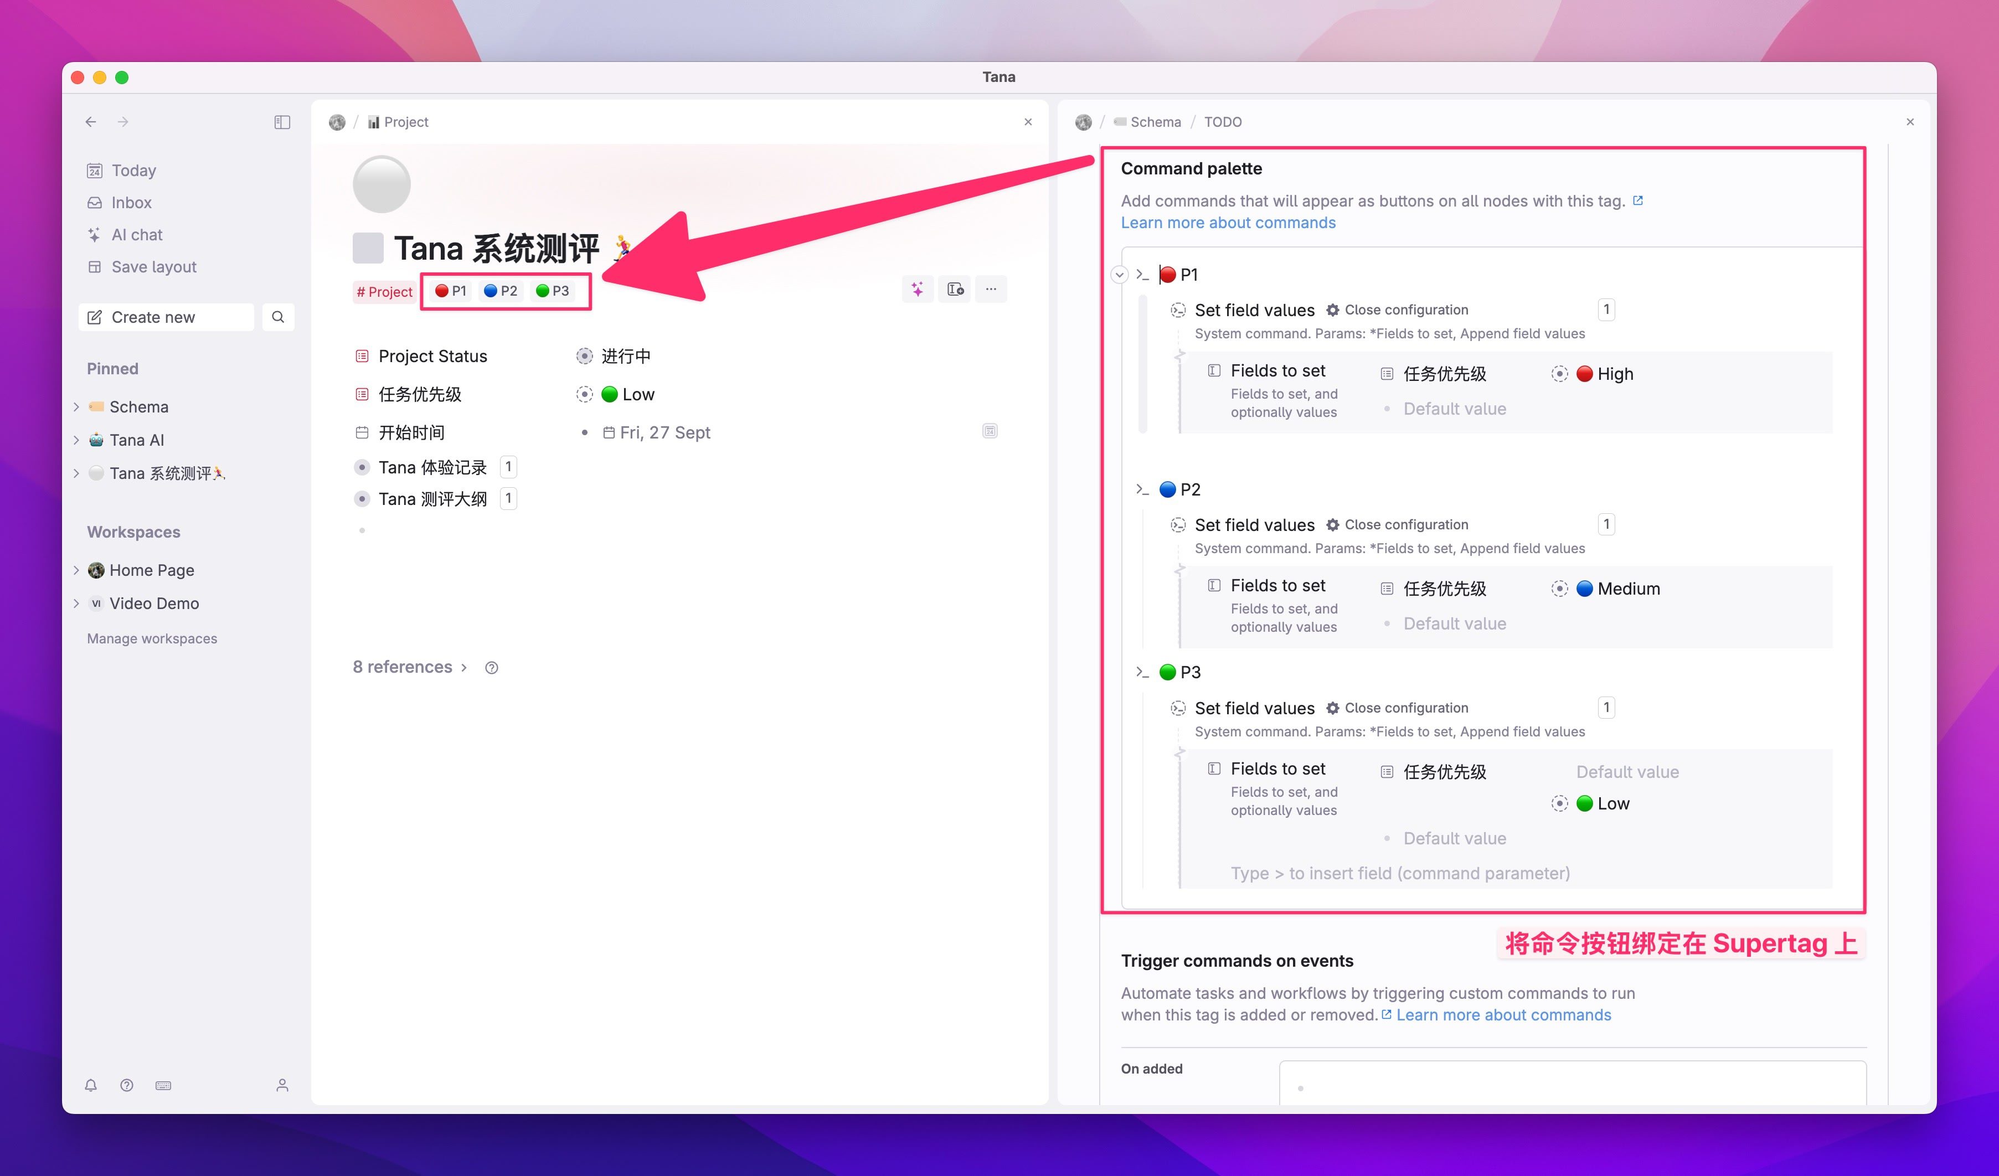
Task: Click the blue dot color of the P2 command
Action: point(1168,489)
